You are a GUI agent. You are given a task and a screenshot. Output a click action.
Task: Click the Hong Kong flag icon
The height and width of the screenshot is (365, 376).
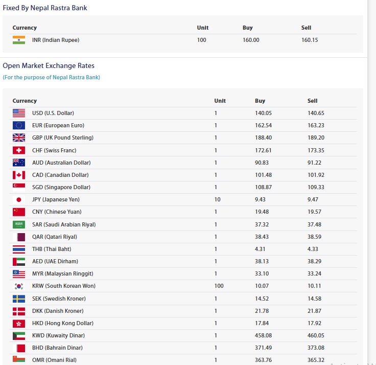(19, 323)
